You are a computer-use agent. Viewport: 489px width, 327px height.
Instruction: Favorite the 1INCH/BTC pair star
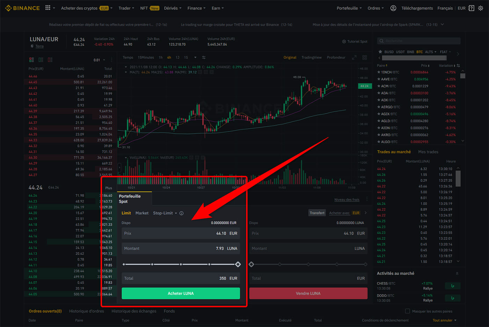379,72
